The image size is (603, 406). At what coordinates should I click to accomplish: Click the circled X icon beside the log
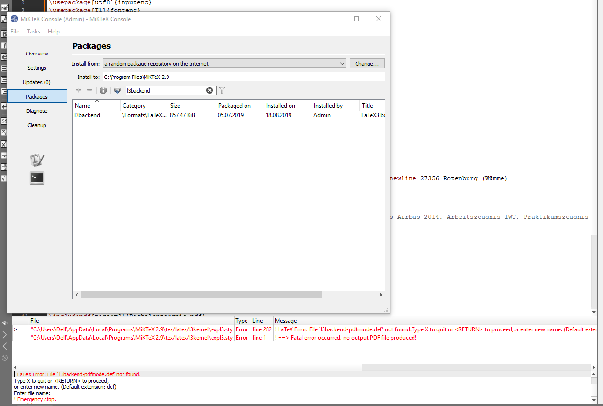[5, 357]
